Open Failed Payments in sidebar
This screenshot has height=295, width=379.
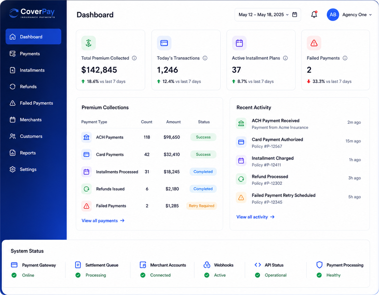click(x=33, y=103)
